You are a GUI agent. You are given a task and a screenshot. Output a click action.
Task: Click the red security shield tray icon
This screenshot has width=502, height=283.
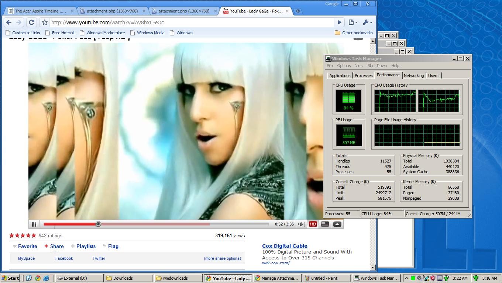433,278
